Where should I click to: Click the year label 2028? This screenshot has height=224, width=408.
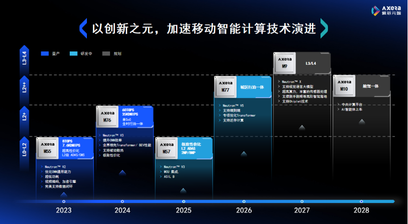tap(361, 210)
